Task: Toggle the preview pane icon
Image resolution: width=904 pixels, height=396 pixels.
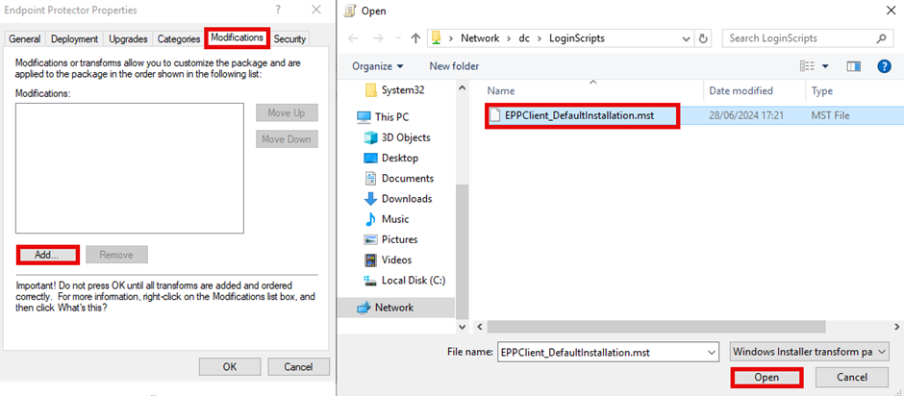Action: pos(853,66)
